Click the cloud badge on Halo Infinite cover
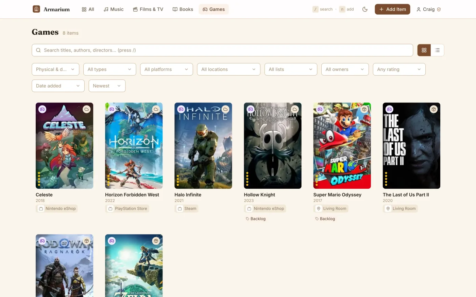476x297 pixels. coord(225,109)
